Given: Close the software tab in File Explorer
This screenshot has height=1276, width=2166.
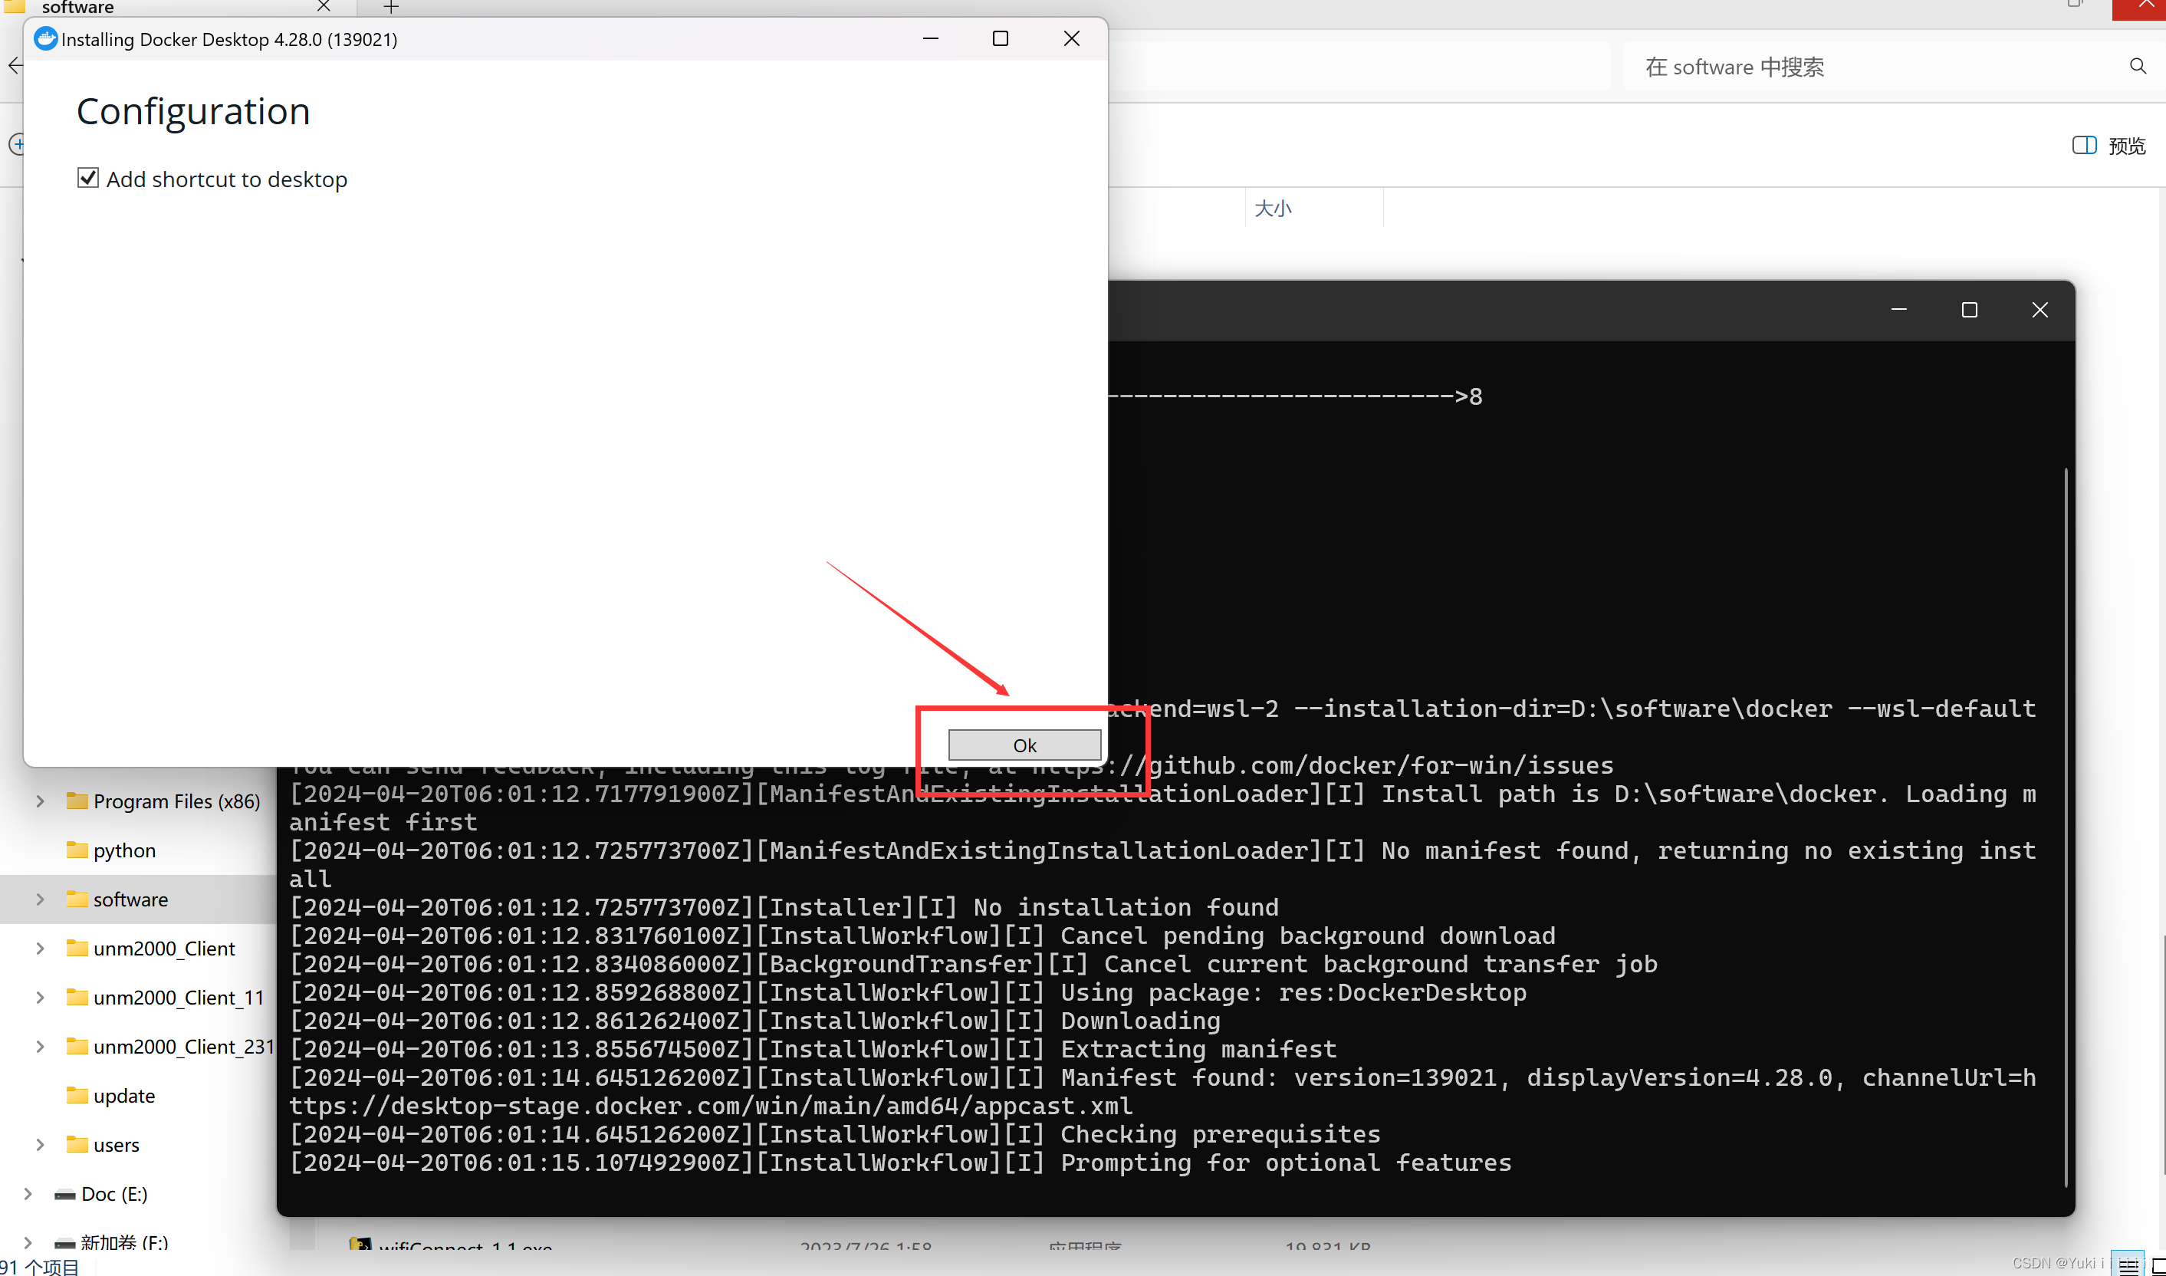Looking at the screenshot, I should 324,6.
